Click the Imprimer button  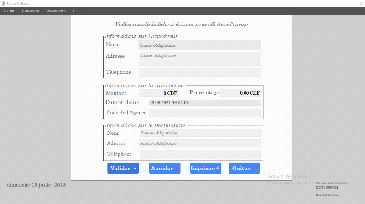(x=206, y=168)
